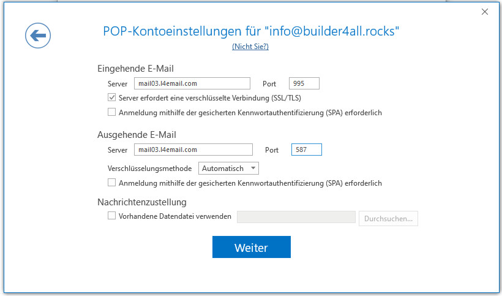Click the "Eingehende E-Mail" section heading
Screen dimensions: 502x296
[135, 69]
